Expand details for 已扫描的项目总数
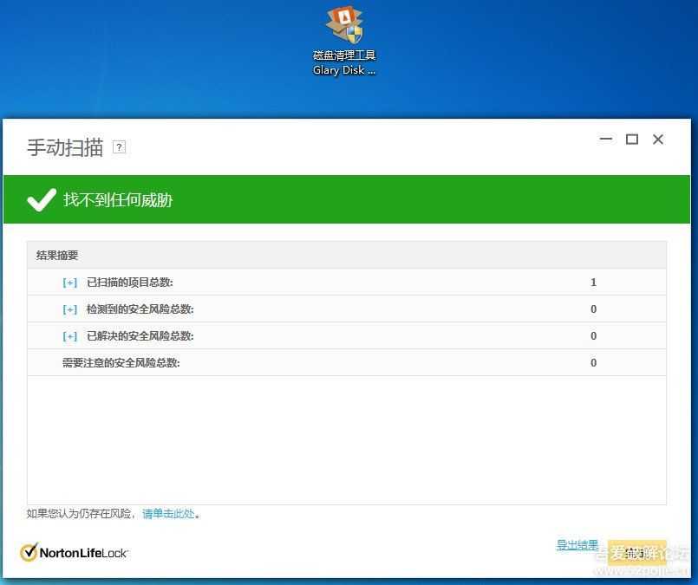The image size is (698, 585). pos(69,282)
